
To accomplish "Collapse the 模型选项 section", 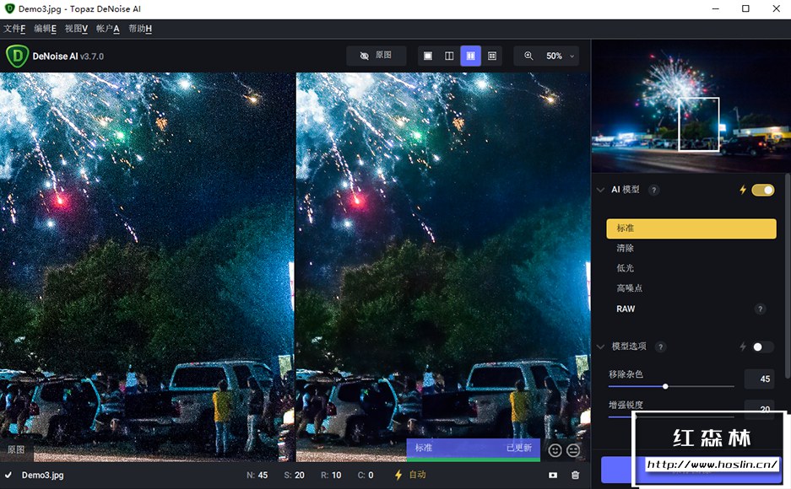I will pos(600,347).
